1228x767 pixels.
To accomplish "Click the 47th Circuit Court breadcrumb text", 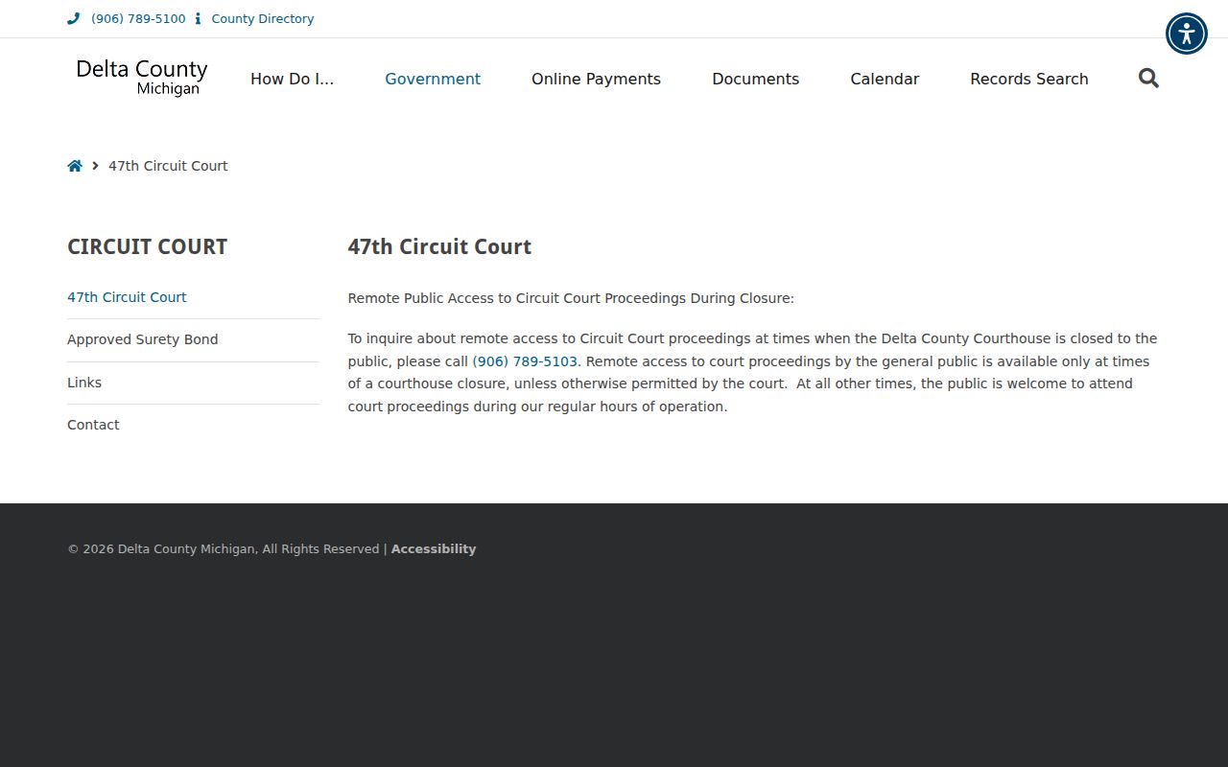I will click(168, 166).
